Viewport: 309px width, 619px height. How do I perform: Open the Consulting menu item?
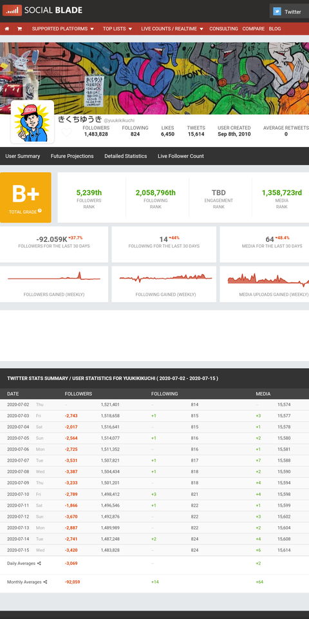[223, 29]
